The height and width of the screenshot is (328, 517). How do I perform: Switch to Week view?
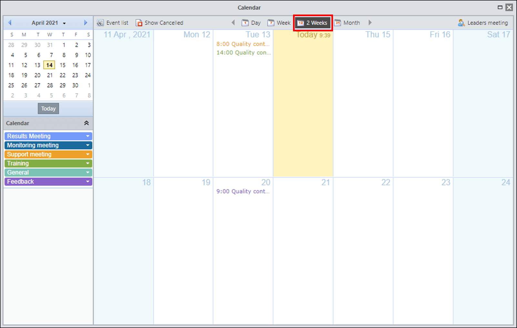coord(279,23)
